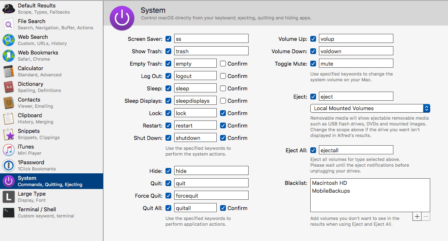Image resolution: width=448 pixels, height=241 pixels.
Task: Uncheck Confirm for Restart
Action: pyautogui.click(x=223, y=125)
